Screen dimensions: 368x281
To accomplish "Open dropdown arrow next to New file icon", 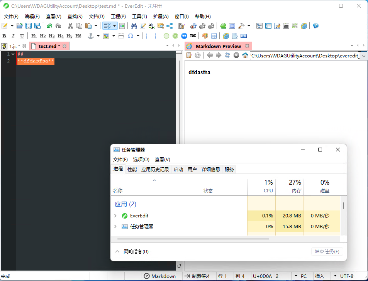I will coord(12,26).
